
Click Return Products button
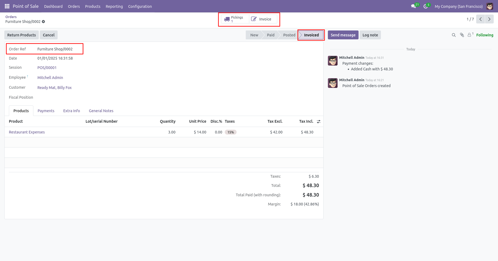pos(22,35)
